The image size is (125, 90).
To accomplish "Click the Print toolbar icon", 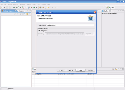I will (10, 7).
